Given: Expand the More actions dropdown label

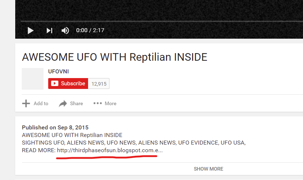Looking at the screenshot, I should click(111, 103).
